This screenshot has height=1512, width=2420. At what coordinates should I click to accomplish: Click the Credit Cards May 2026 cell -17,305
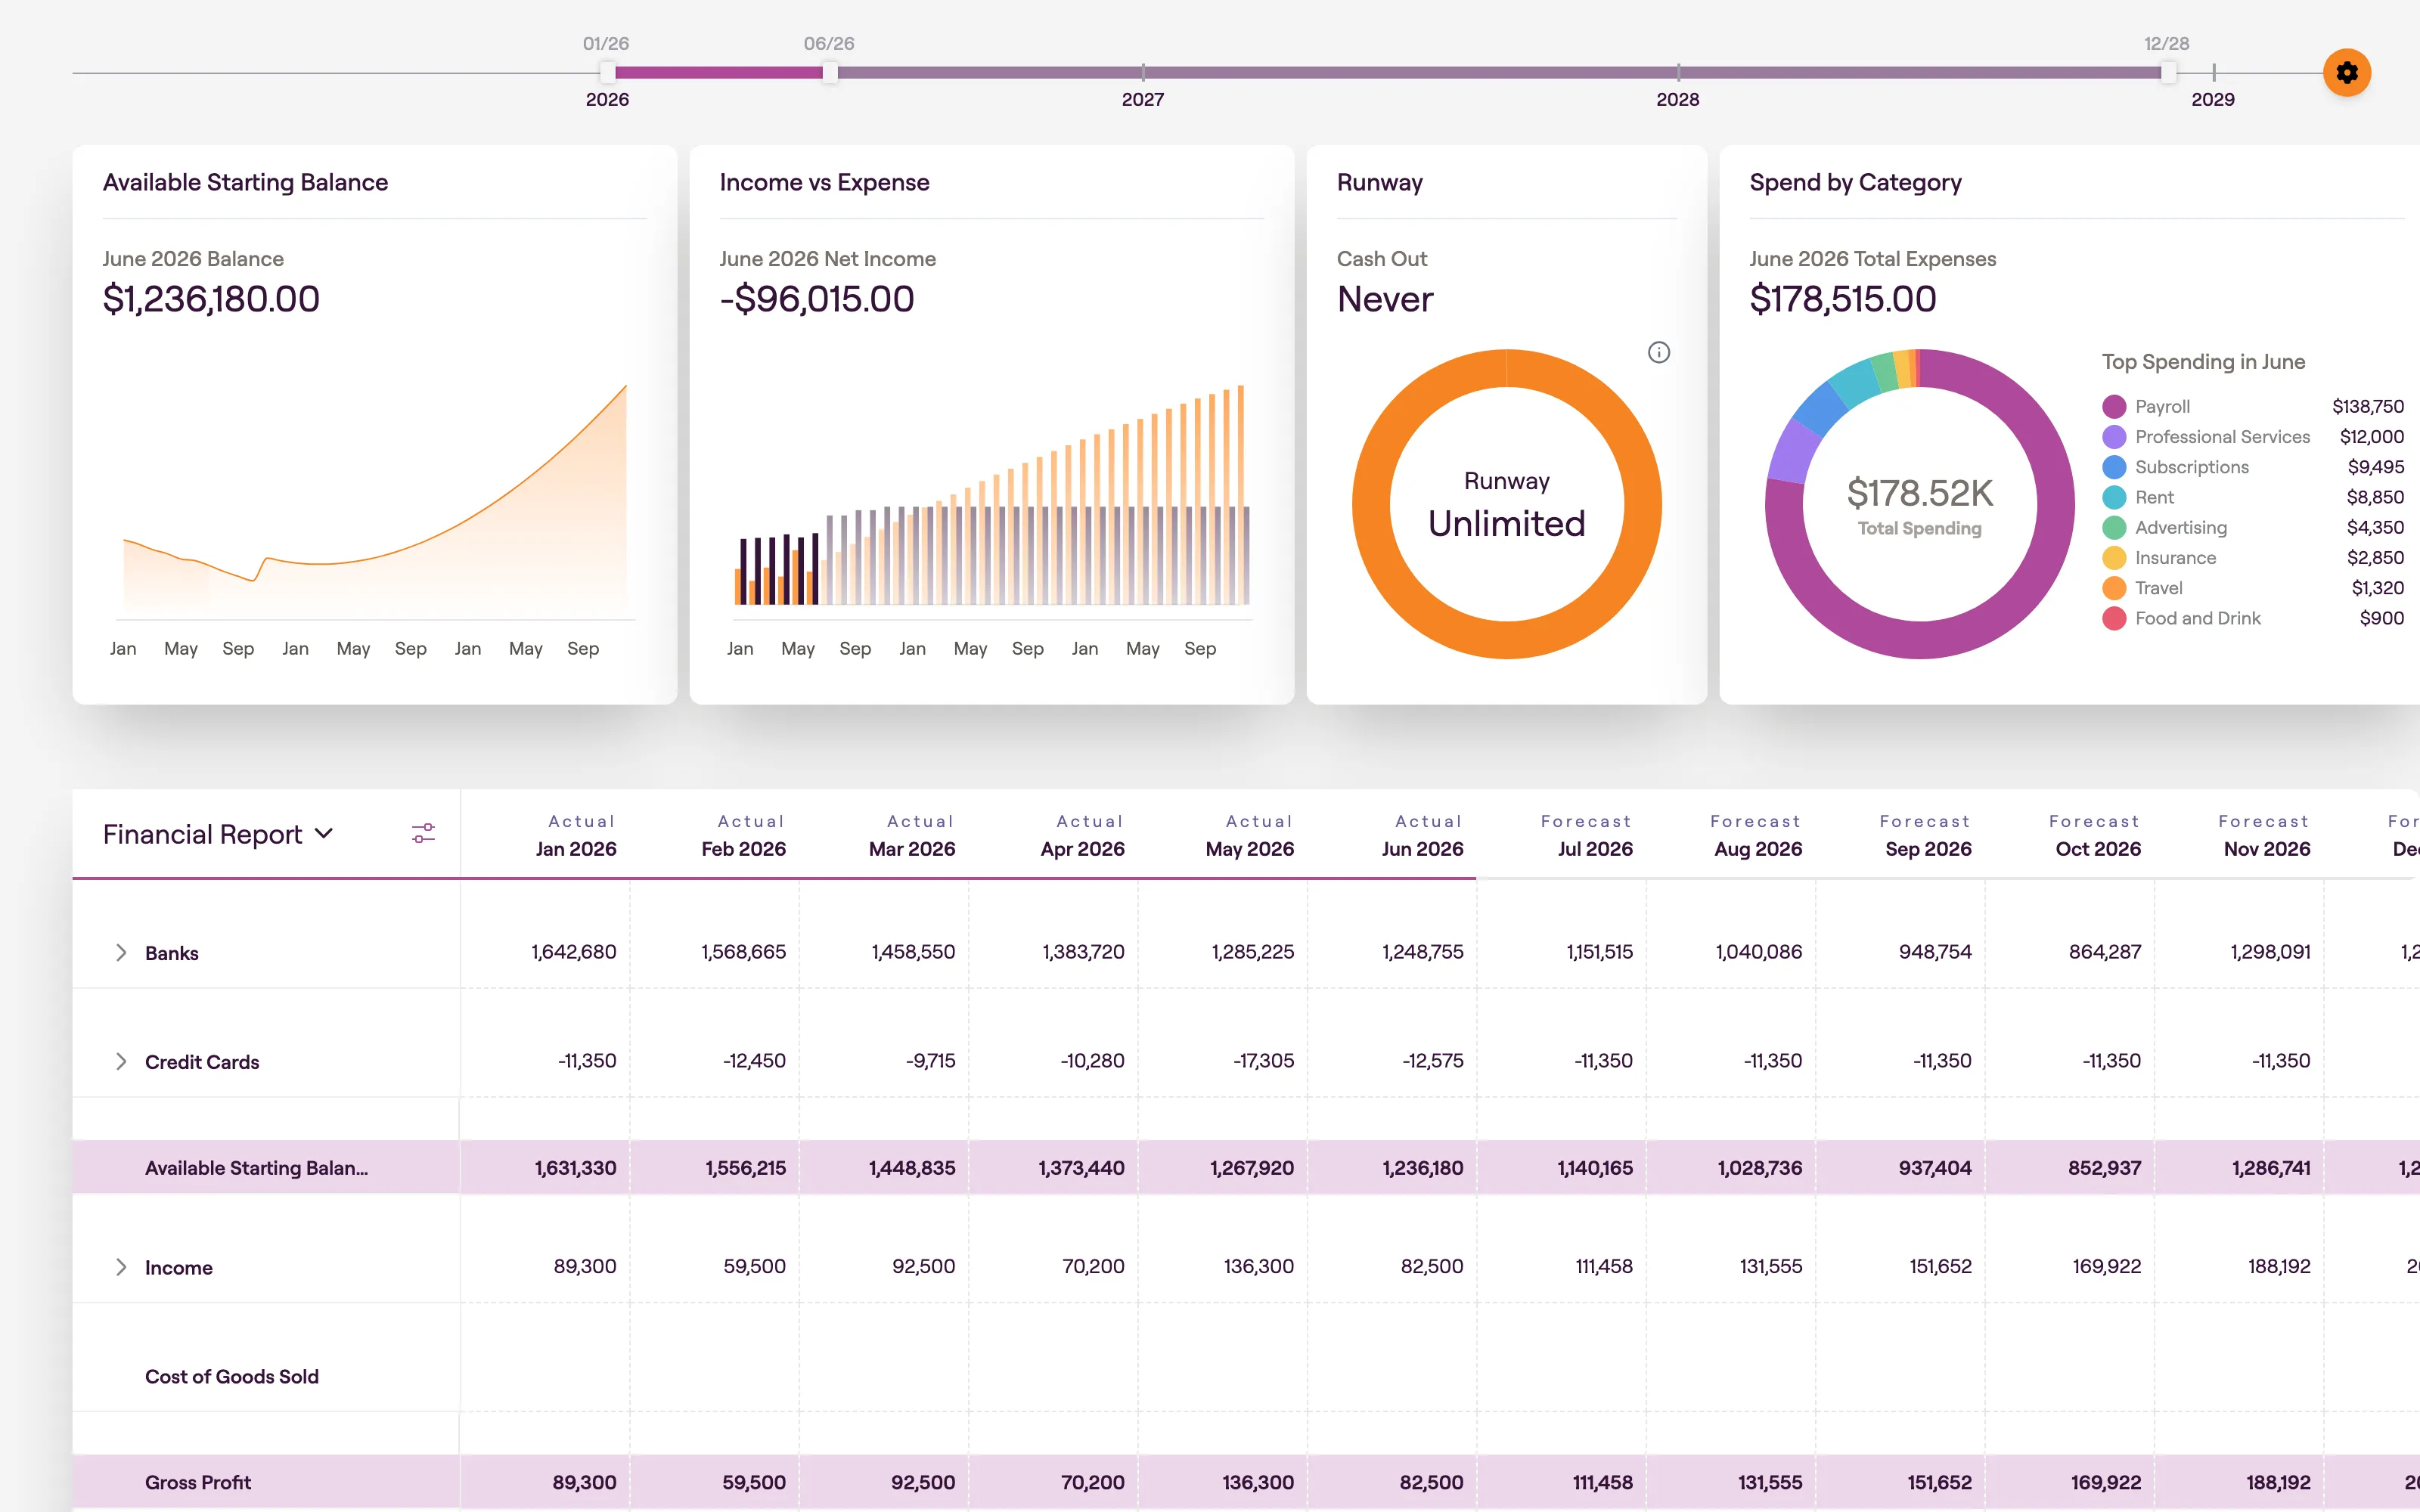(x=1264, y=1061)
